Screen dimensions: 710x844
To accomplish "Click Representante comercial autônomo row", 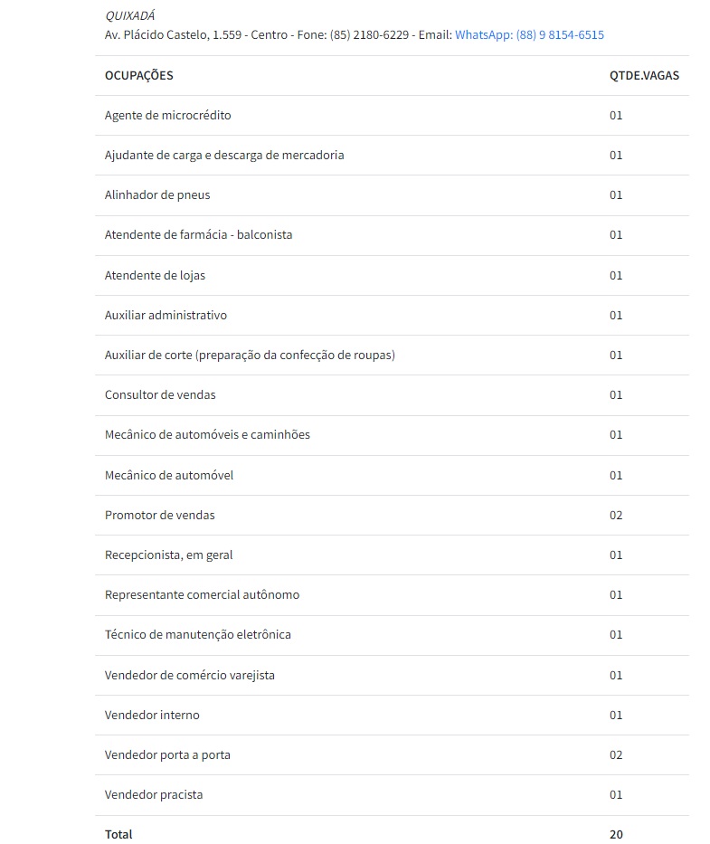I will click(202, 595).
